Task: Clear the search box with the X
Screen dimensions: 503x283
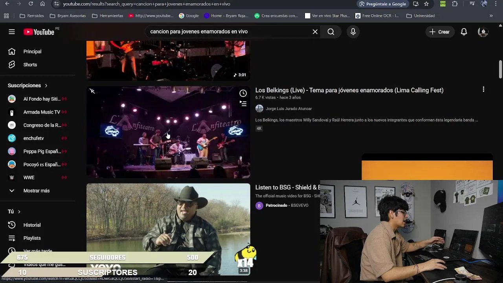Action: tap(315, 32)
